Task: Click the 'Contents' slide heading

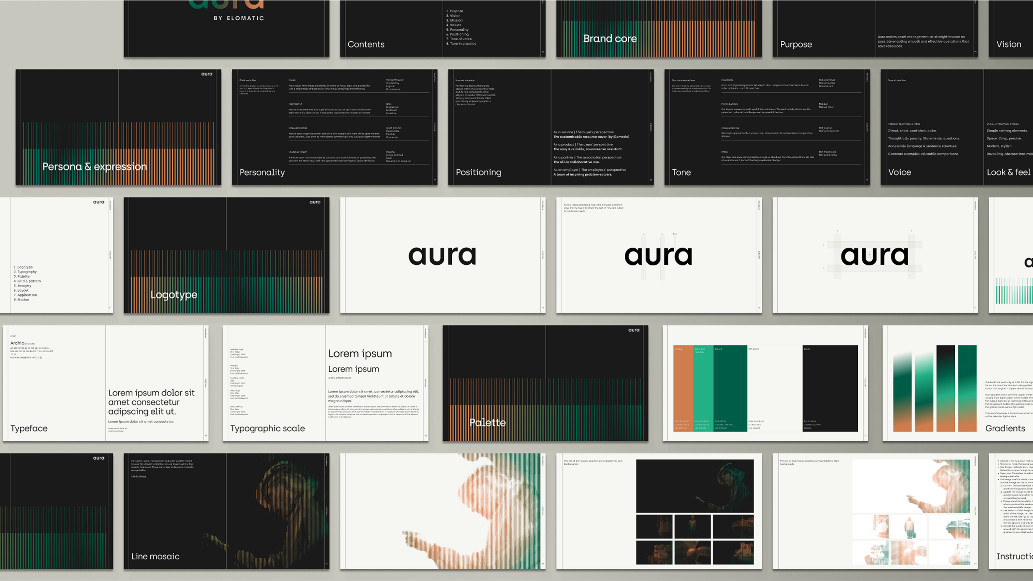Action: coord(366,44)
